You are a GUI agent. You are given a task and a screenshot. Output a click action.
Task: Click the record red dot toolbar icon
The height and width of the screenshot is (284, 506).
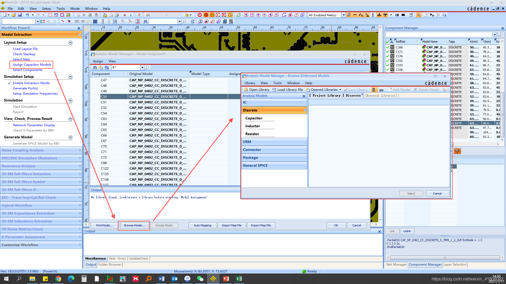coord(125,15)
